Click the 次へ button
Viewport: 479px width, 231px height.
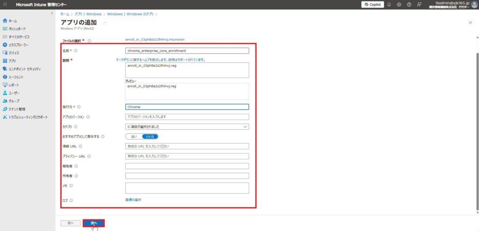tap(94, 223)
